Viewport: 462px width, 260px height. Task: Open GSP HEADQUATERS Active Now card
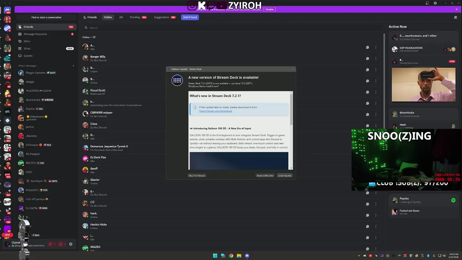pos(423,49)
